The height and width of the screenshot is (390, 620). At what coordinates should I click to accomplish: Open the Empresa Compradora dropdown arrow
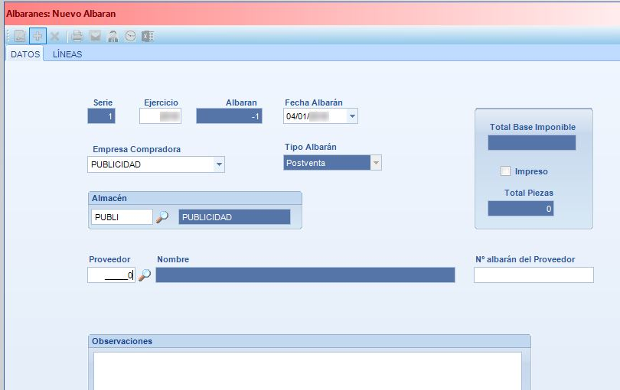[x=219, y=164]
